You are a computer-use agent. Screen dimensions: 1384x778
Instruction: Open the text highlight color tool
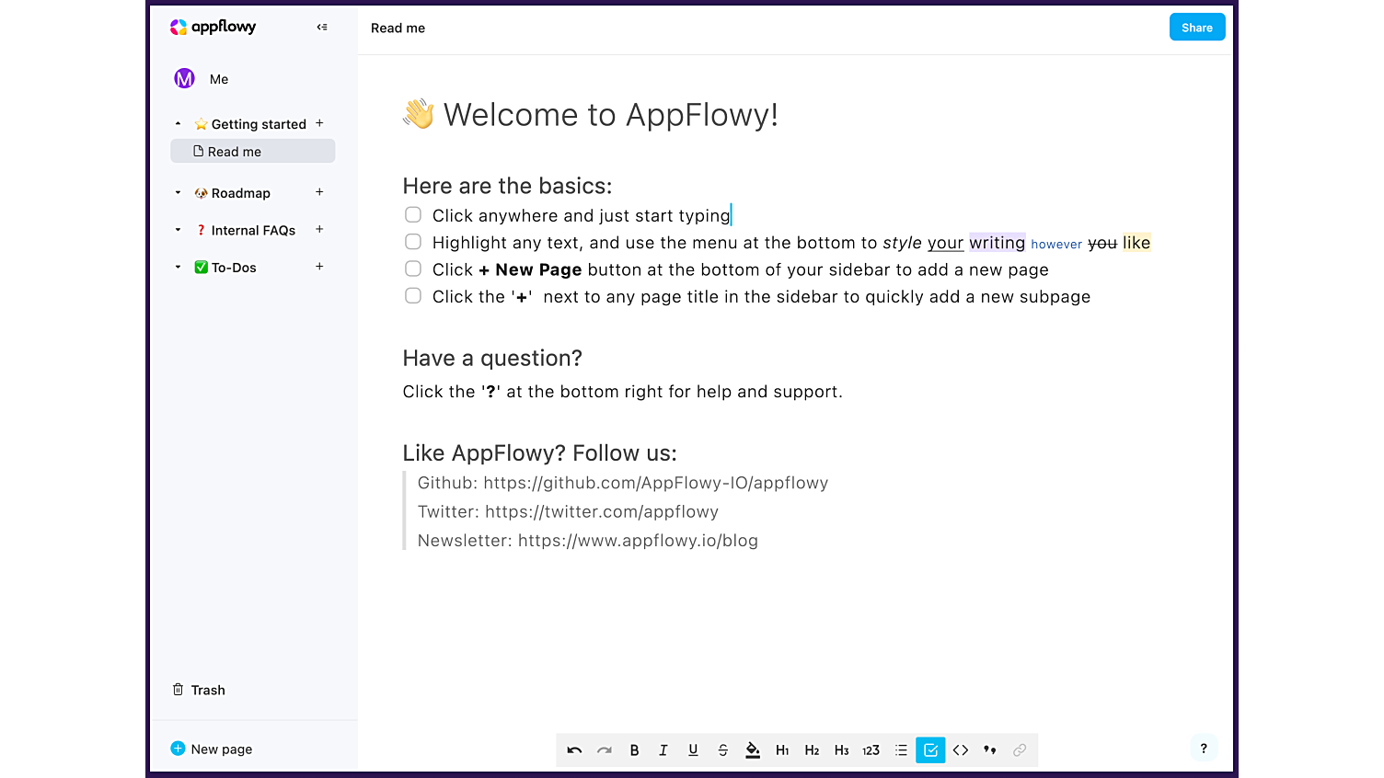[x=752, y=749]
